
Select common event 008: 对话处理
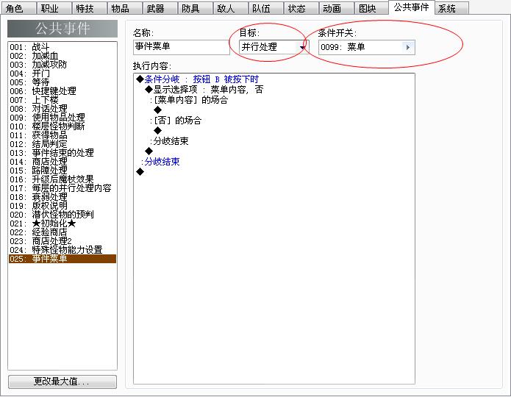(62, 109)
